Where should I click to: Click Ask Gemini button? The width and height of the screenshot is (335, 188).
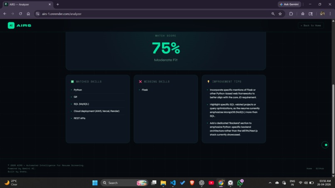289,4
